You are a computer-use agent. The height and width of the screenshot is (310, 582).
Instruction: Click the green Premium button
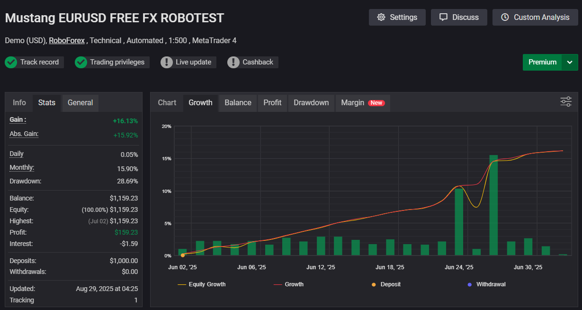click(542, 62)
